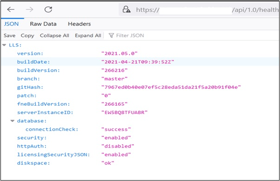
Task: Click the filter funnel icon
Action: (111, 35)
